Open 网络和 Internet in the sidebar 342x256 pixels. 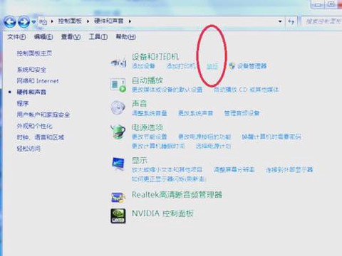click(38, 81)
